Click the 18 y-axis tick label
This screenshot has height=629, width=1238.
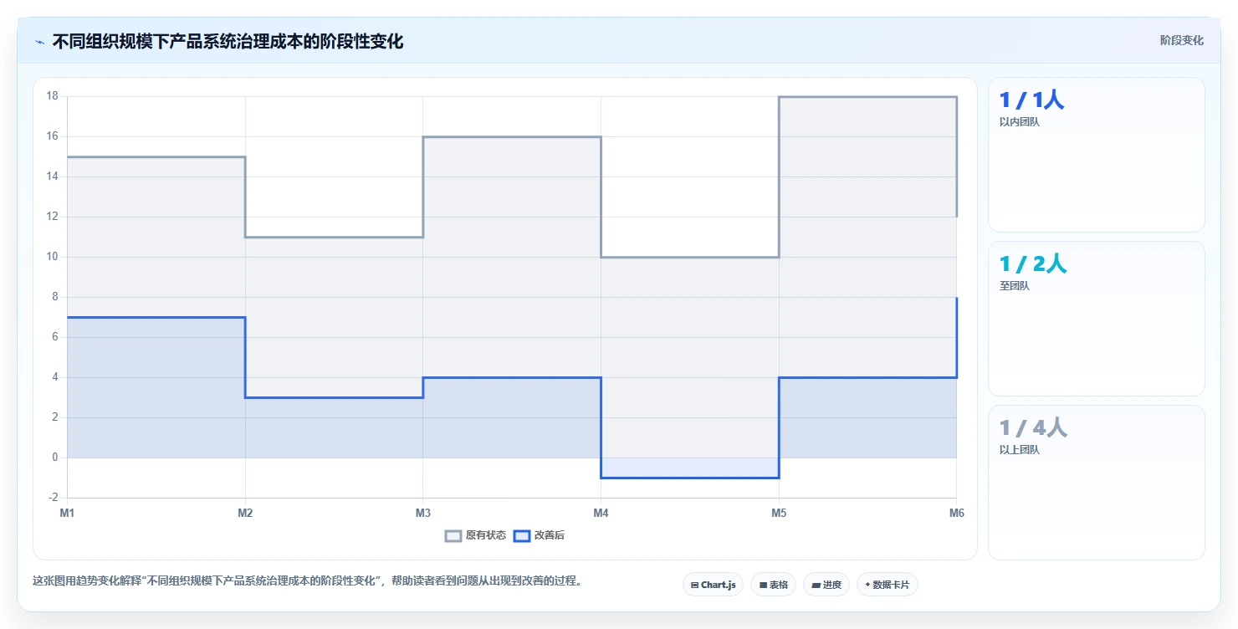coord(52,96)
